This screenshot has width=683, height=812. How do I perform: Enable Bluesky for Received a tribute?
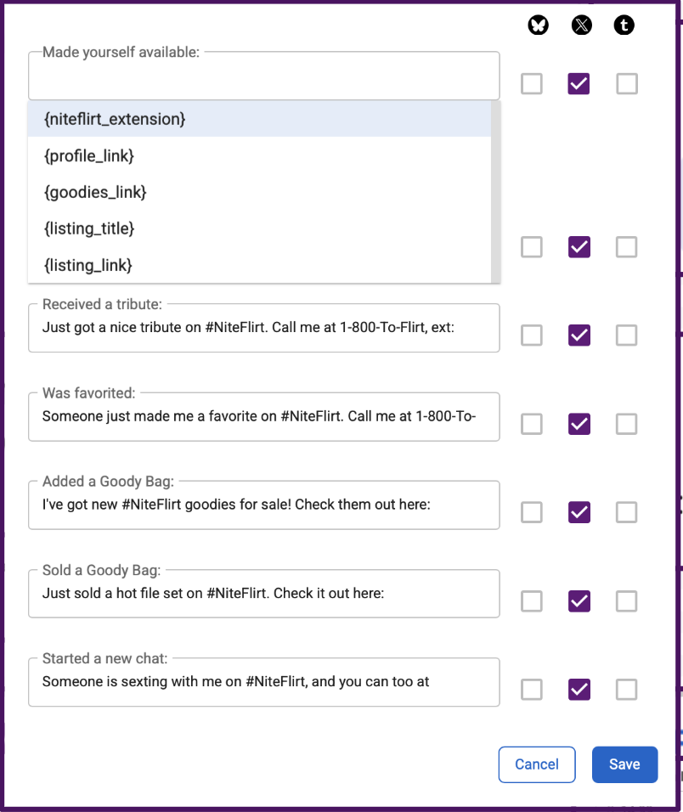(x=532, y=335)
